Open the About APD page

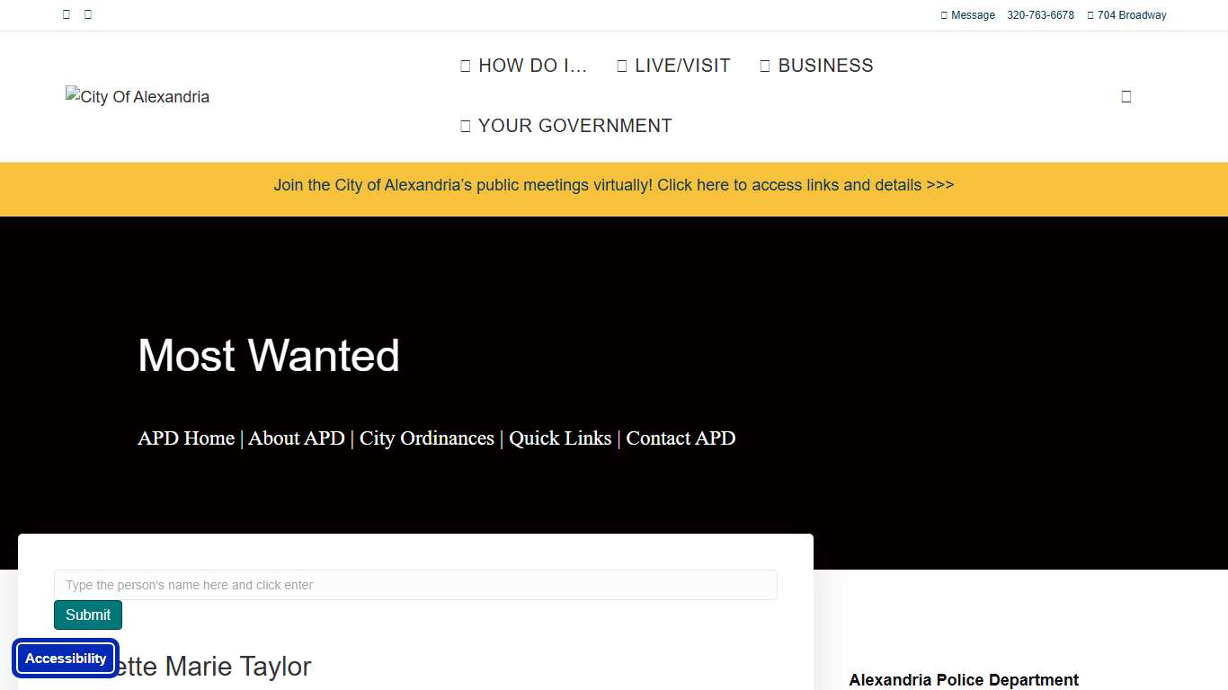(297, 438)
